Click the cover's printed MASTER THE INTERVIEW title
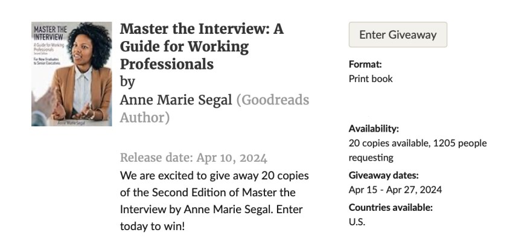The height and width of the screenshot is (247, 507). click(49, 33)
